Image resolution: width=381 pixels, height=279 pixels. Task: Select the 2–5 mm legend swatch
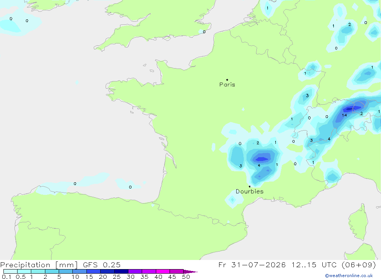52,271
